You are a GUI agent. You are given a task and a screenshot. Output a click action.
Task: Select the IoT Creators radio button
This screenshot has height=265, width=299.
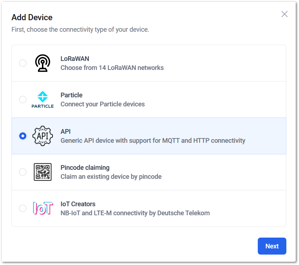pos(23,208)
